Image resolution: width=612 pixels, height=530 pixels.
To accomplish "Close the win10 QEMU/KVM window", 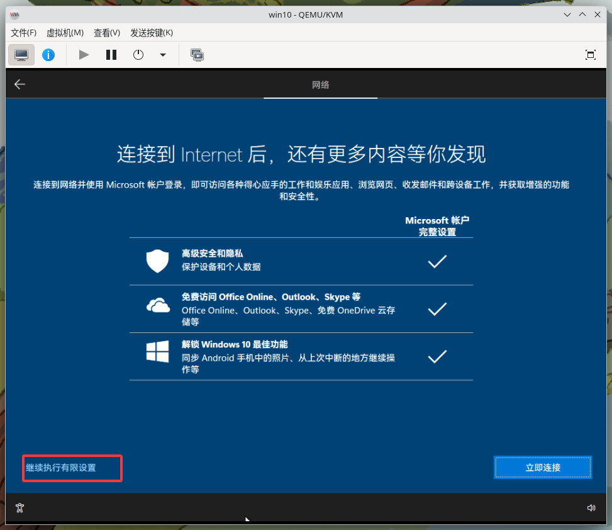I will click(597, 14).
